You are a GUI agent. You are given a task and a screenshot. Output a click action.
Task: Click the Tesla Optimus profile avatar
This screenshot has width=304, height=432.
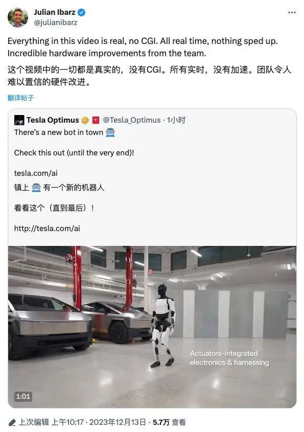[19, 120]
